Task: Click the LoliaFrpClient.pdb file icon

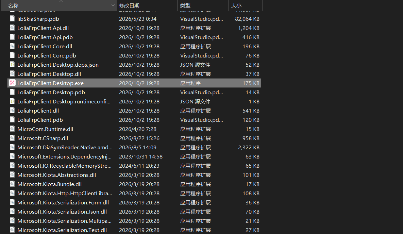Action: [x=12, y=120]
